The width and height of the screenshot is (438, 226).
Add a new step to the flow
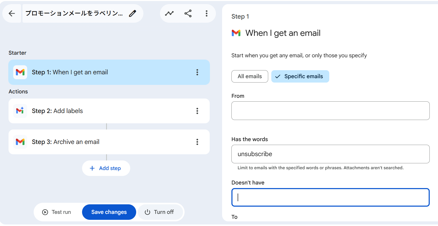(x=106, y=168)
